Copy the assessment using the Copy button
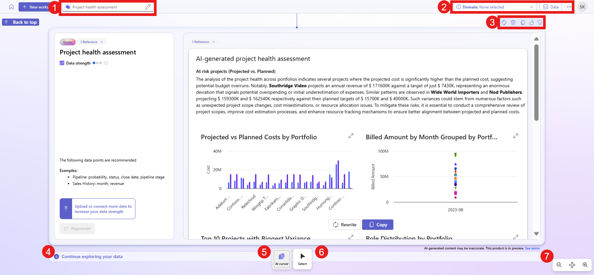The image size is (594, 275). [x=378, y=225]
